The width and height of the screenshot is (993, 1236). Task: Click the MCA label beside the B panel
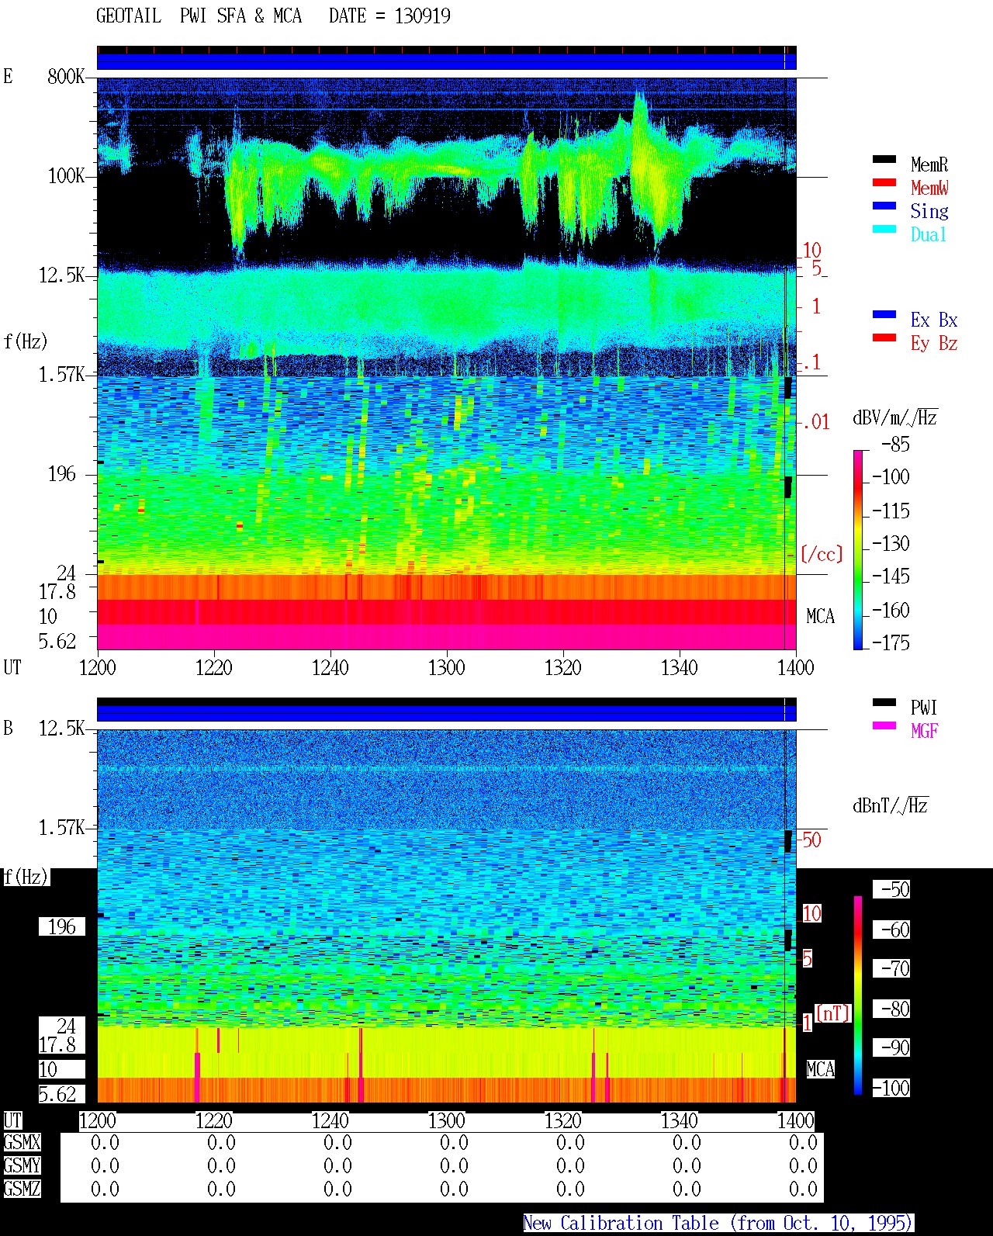[820, 1070]
